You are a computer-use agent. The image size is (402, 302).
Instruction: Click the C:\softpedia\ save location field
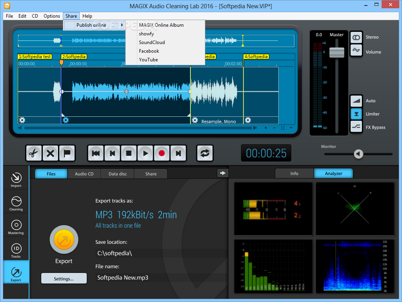pyautogui.click(x=161, y=254)
